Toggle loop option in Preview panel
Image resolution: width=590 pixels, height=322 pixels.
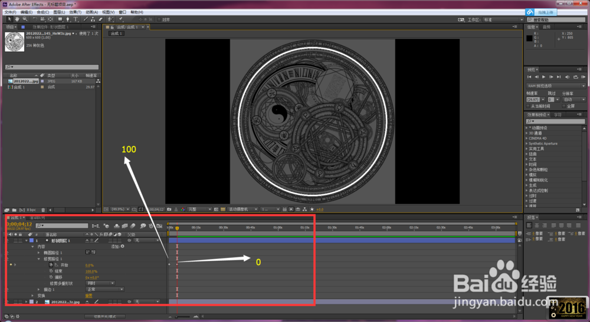tap(576, 77)
